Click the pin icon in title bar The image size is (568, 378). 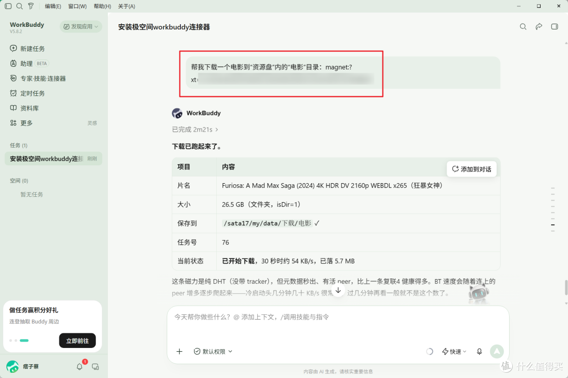[x=31, y=6]
